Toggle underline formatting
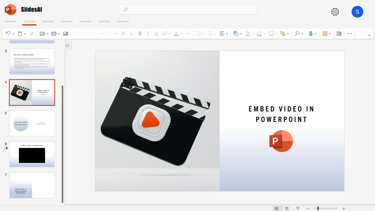This screenshot has width=375, height=211. pyautogui.click(x=156, y=33)
